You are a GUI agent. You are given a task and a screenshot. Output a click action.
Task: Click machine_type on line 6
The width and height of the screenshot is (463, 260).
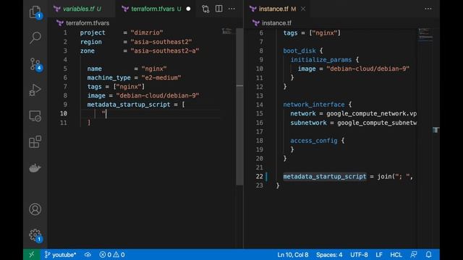(x=109, y=78)
